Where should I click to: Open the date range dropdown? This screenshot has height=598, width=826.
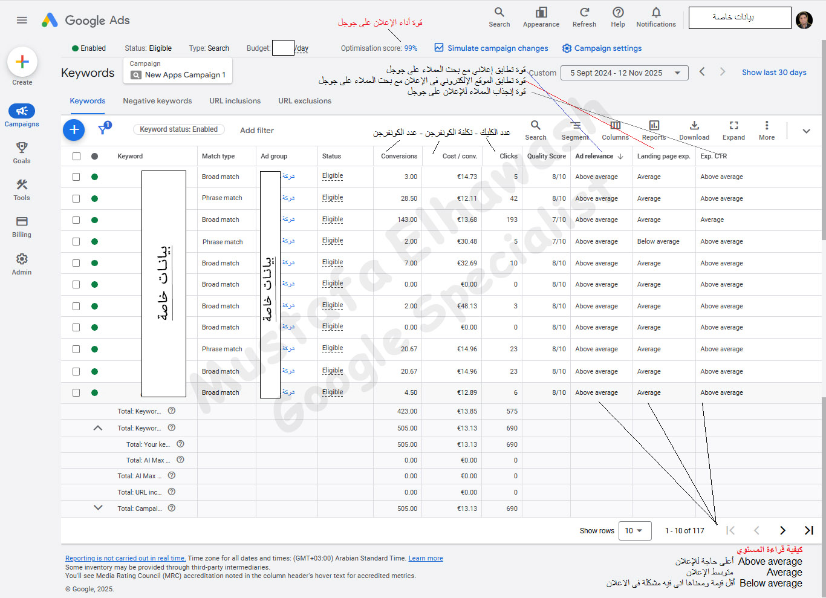(624, 73)
